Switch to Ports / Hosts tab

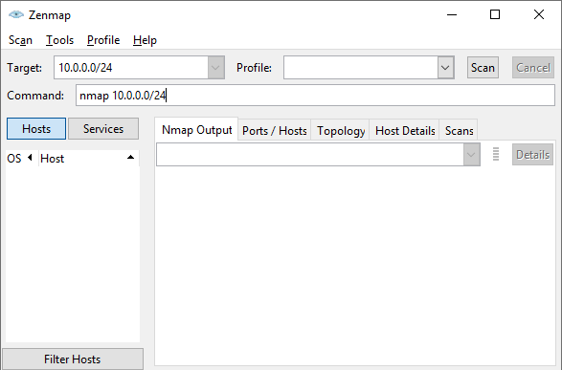click(x=275, y=131)
